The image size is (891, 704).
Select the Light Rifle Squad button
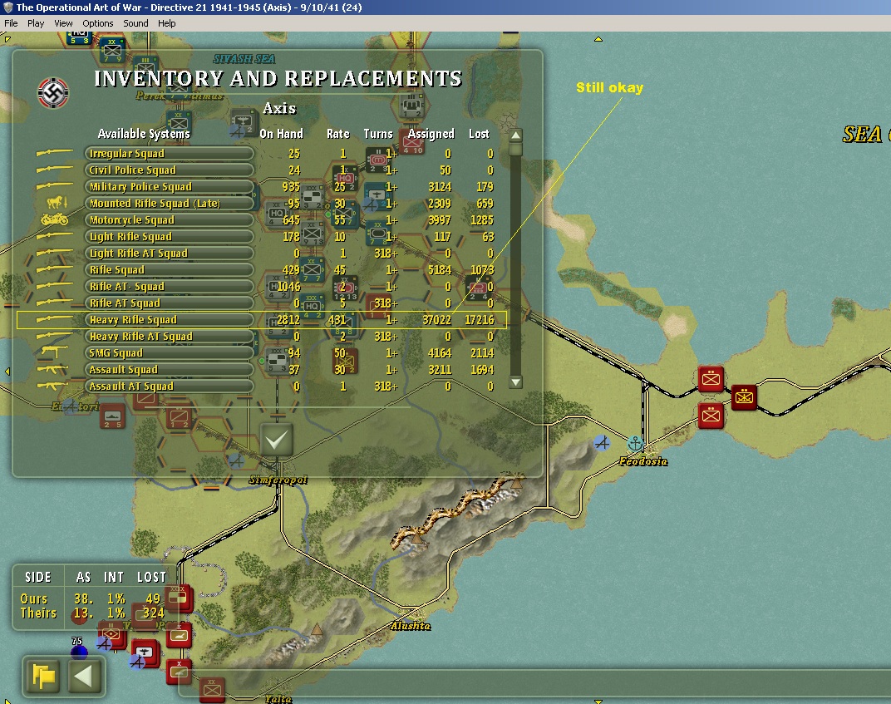click(x=170, y=236)
